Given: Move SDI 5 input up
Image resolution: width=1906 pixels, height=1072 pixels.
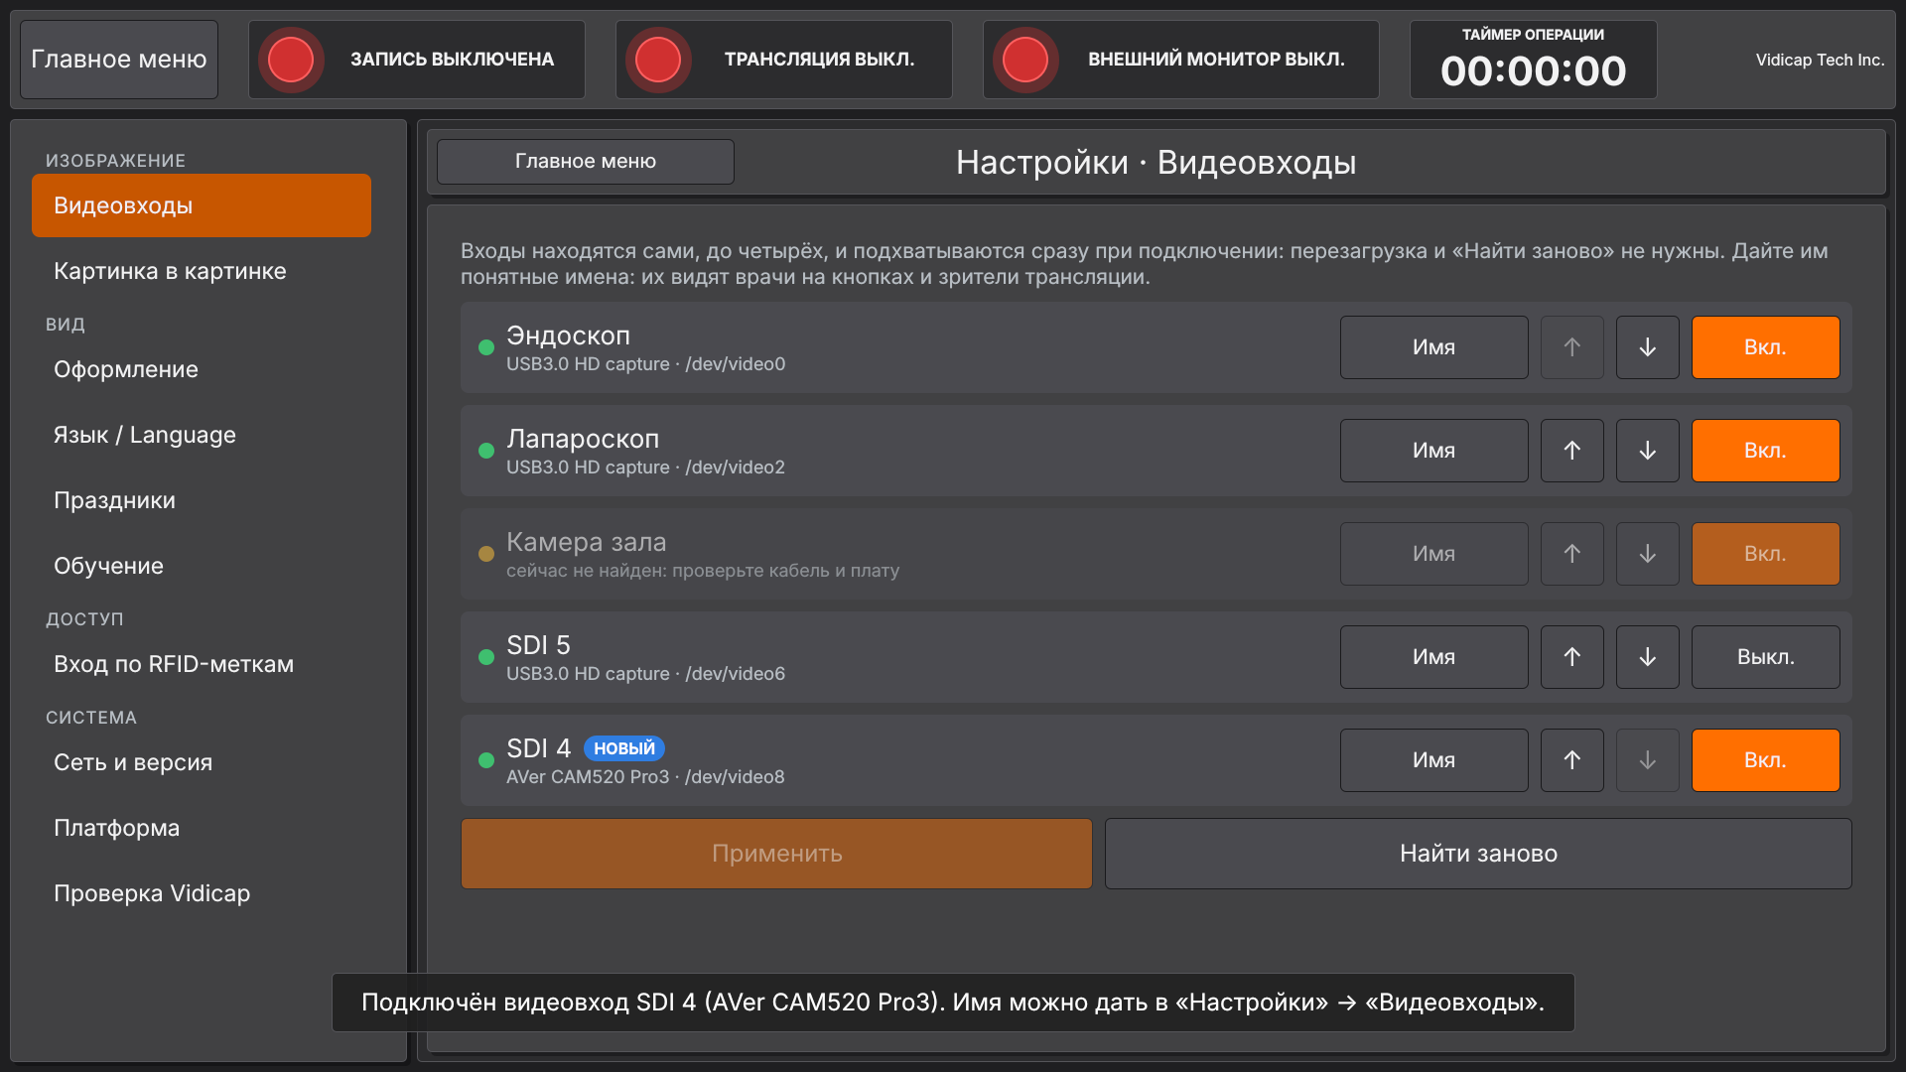Looking at the screenshot, I should point(1571,657).
